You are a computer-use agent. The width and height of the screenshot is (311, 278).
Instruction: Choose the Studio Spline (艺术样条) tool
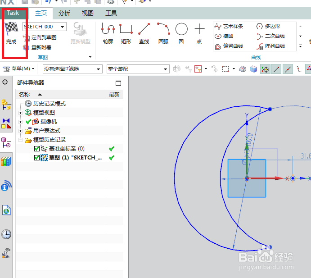229,26
